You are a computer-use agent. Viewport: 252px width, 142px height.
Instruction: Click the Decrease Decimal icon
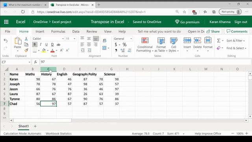click(130, 50)
